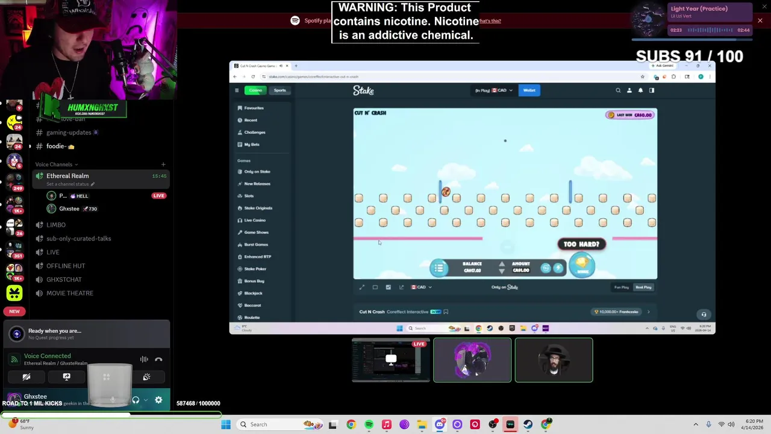Bookmark Cut N Crash as favourite
The image size is (771, 434).
click(446, 312)
